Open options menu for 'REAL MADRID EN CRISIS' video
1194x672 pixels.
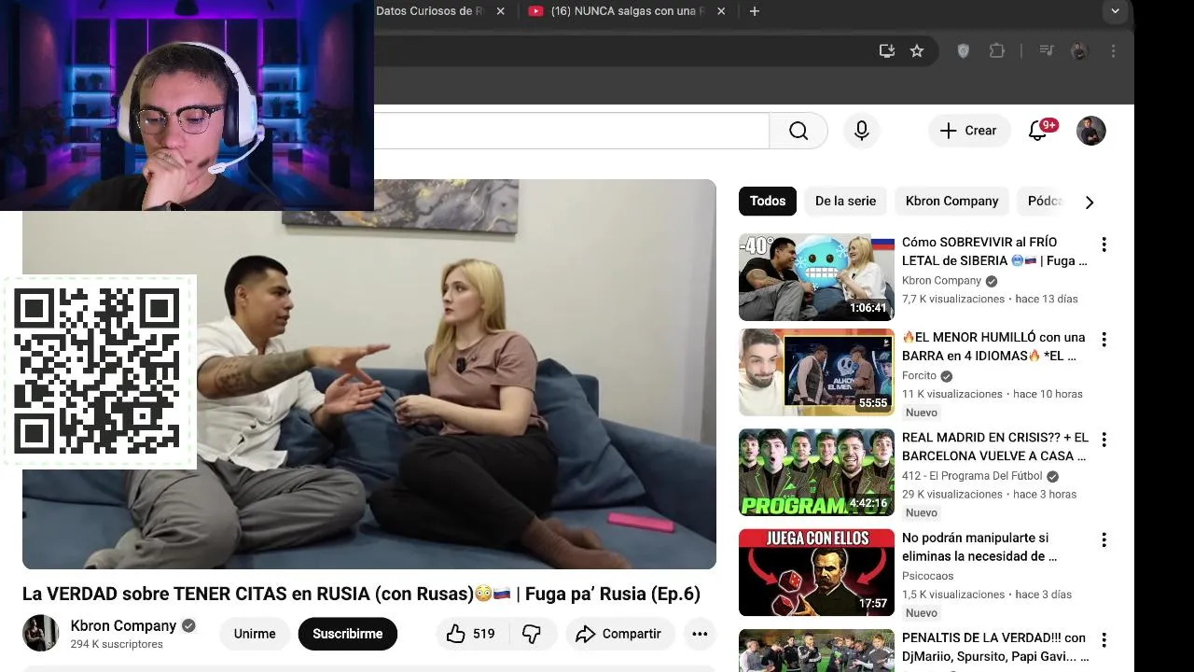click(x=1104, y=440)
